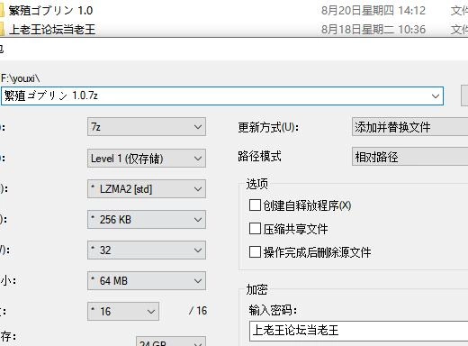The width and height of the screenshot is (468, 346).
Task: Click the folder icon beside 上老王论坛当老王
Action: [2, 30]
